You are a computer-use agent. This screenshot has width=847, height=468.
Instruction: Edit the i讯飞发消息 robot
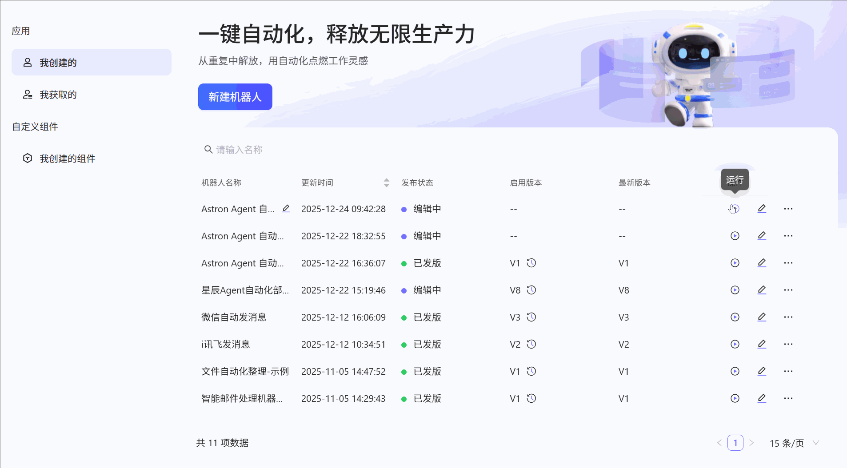(762, 344)
